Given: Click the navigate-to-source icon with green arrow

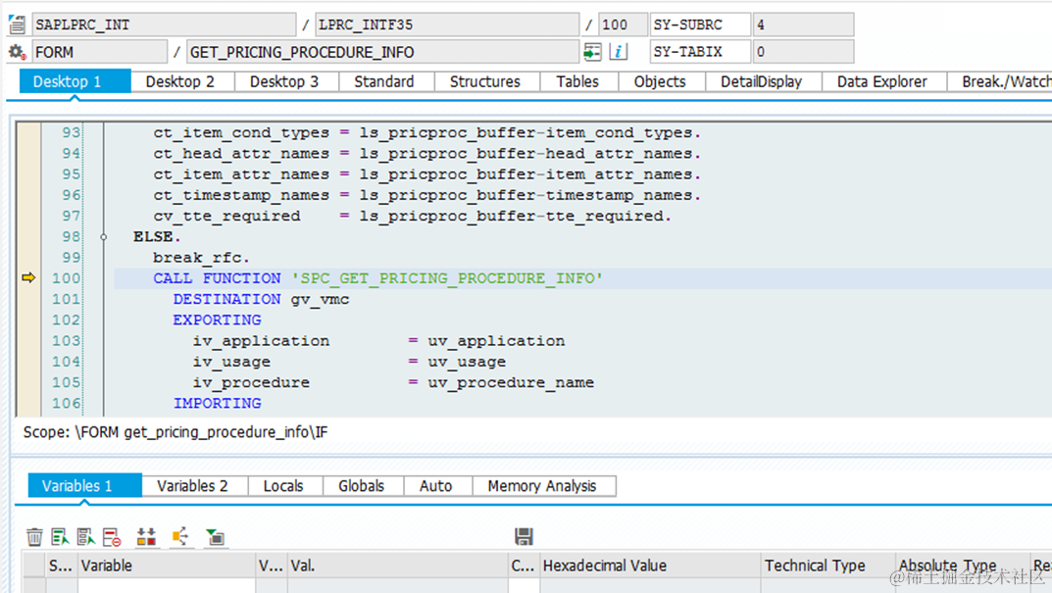Looking at the screenshot, I should pyautogui.click(x=592, y=52).
